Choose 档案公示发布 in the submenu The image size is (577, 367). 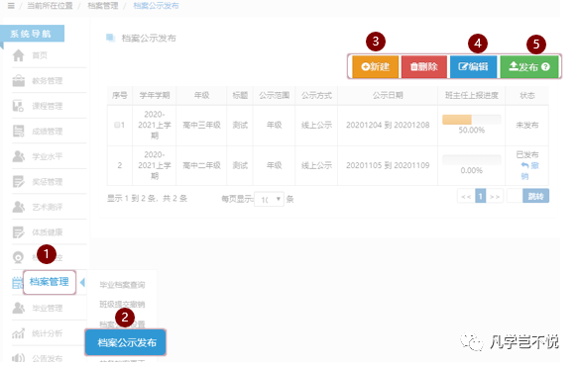pyautogui.click(x=126, y=342)
